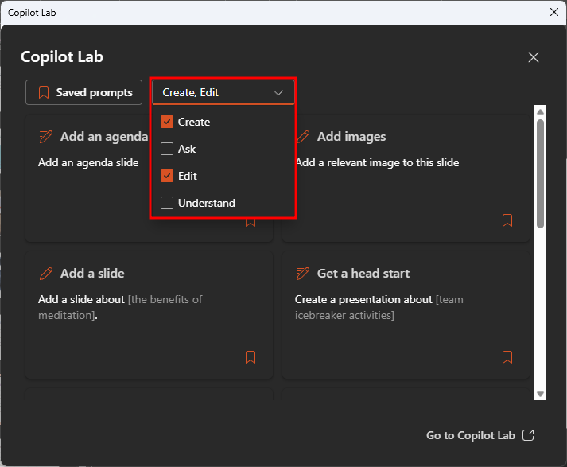
Task: Select the Get a head start prompt title
Action: (363, 274)
